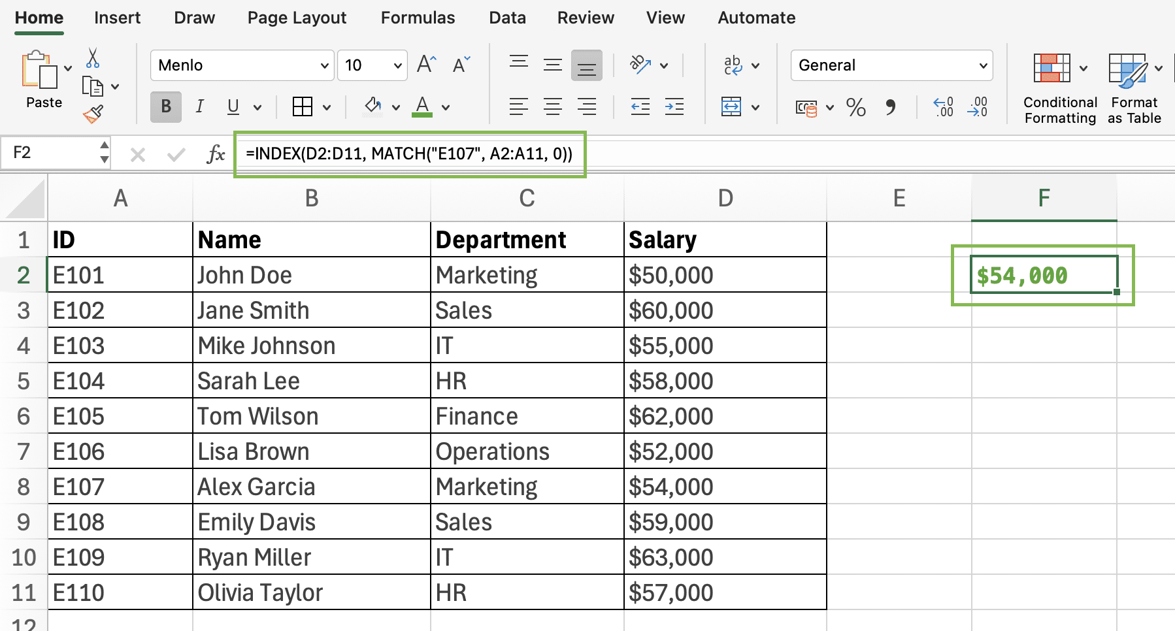Viewport: 1175px width, 631px height.
Task: Click the Cut scissors icon
Action: click(93, 58)
